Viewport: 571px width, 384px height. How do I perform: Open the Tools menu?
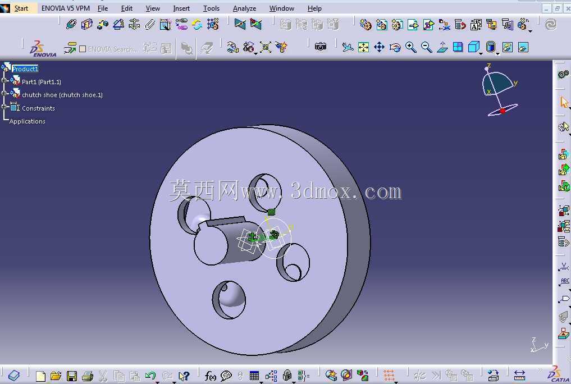point(211,8)
